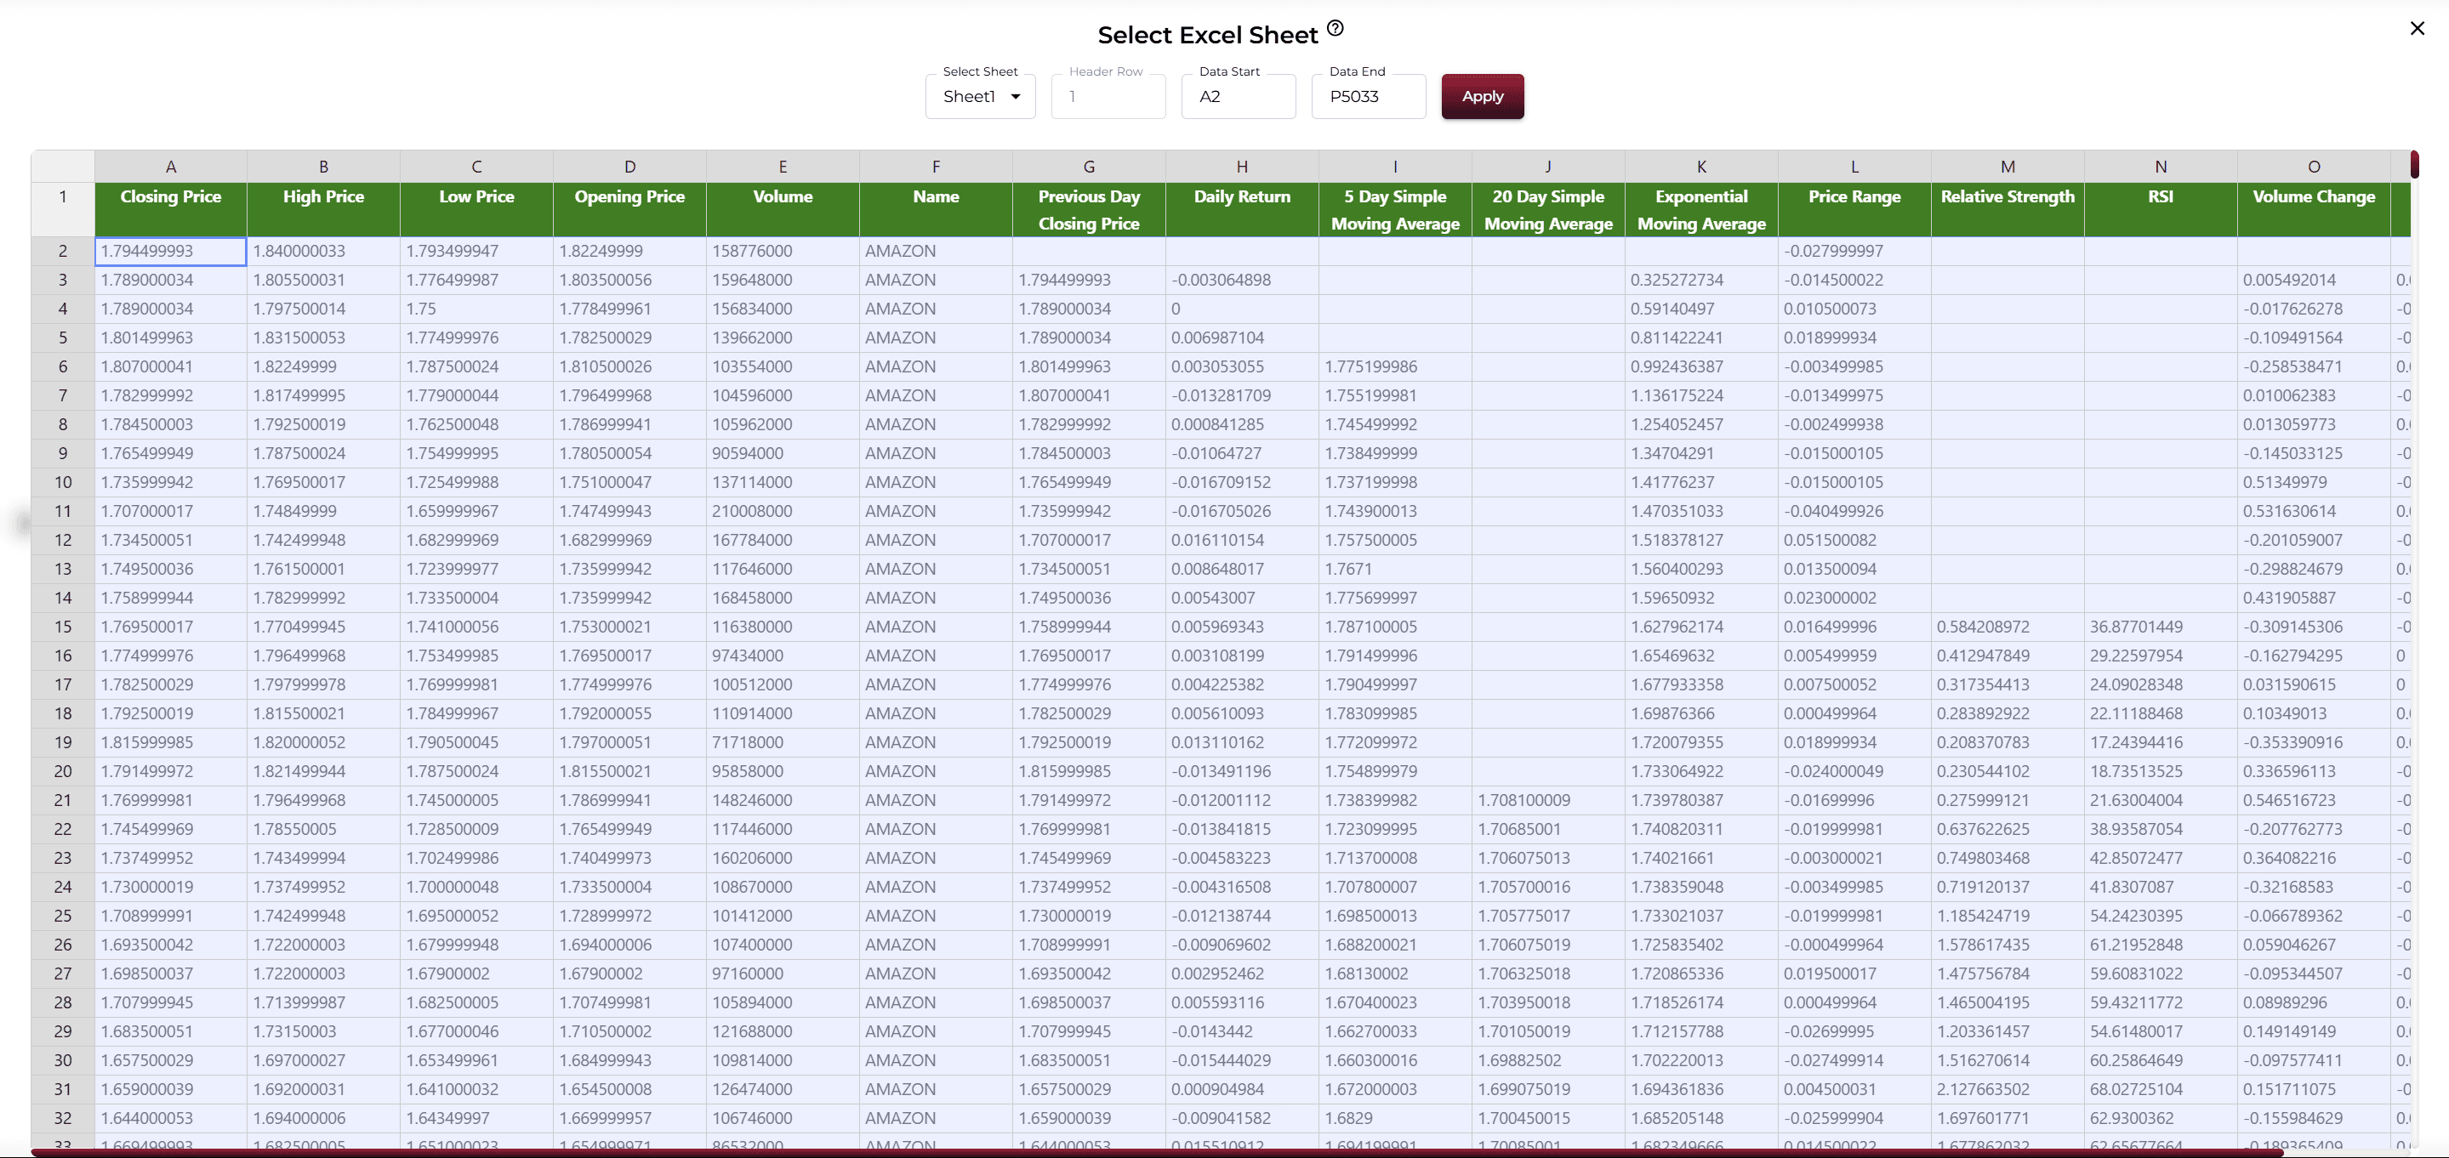
Task: Click the 20 Day Simple Moving Average header
Action: [x=1549, y=209]
